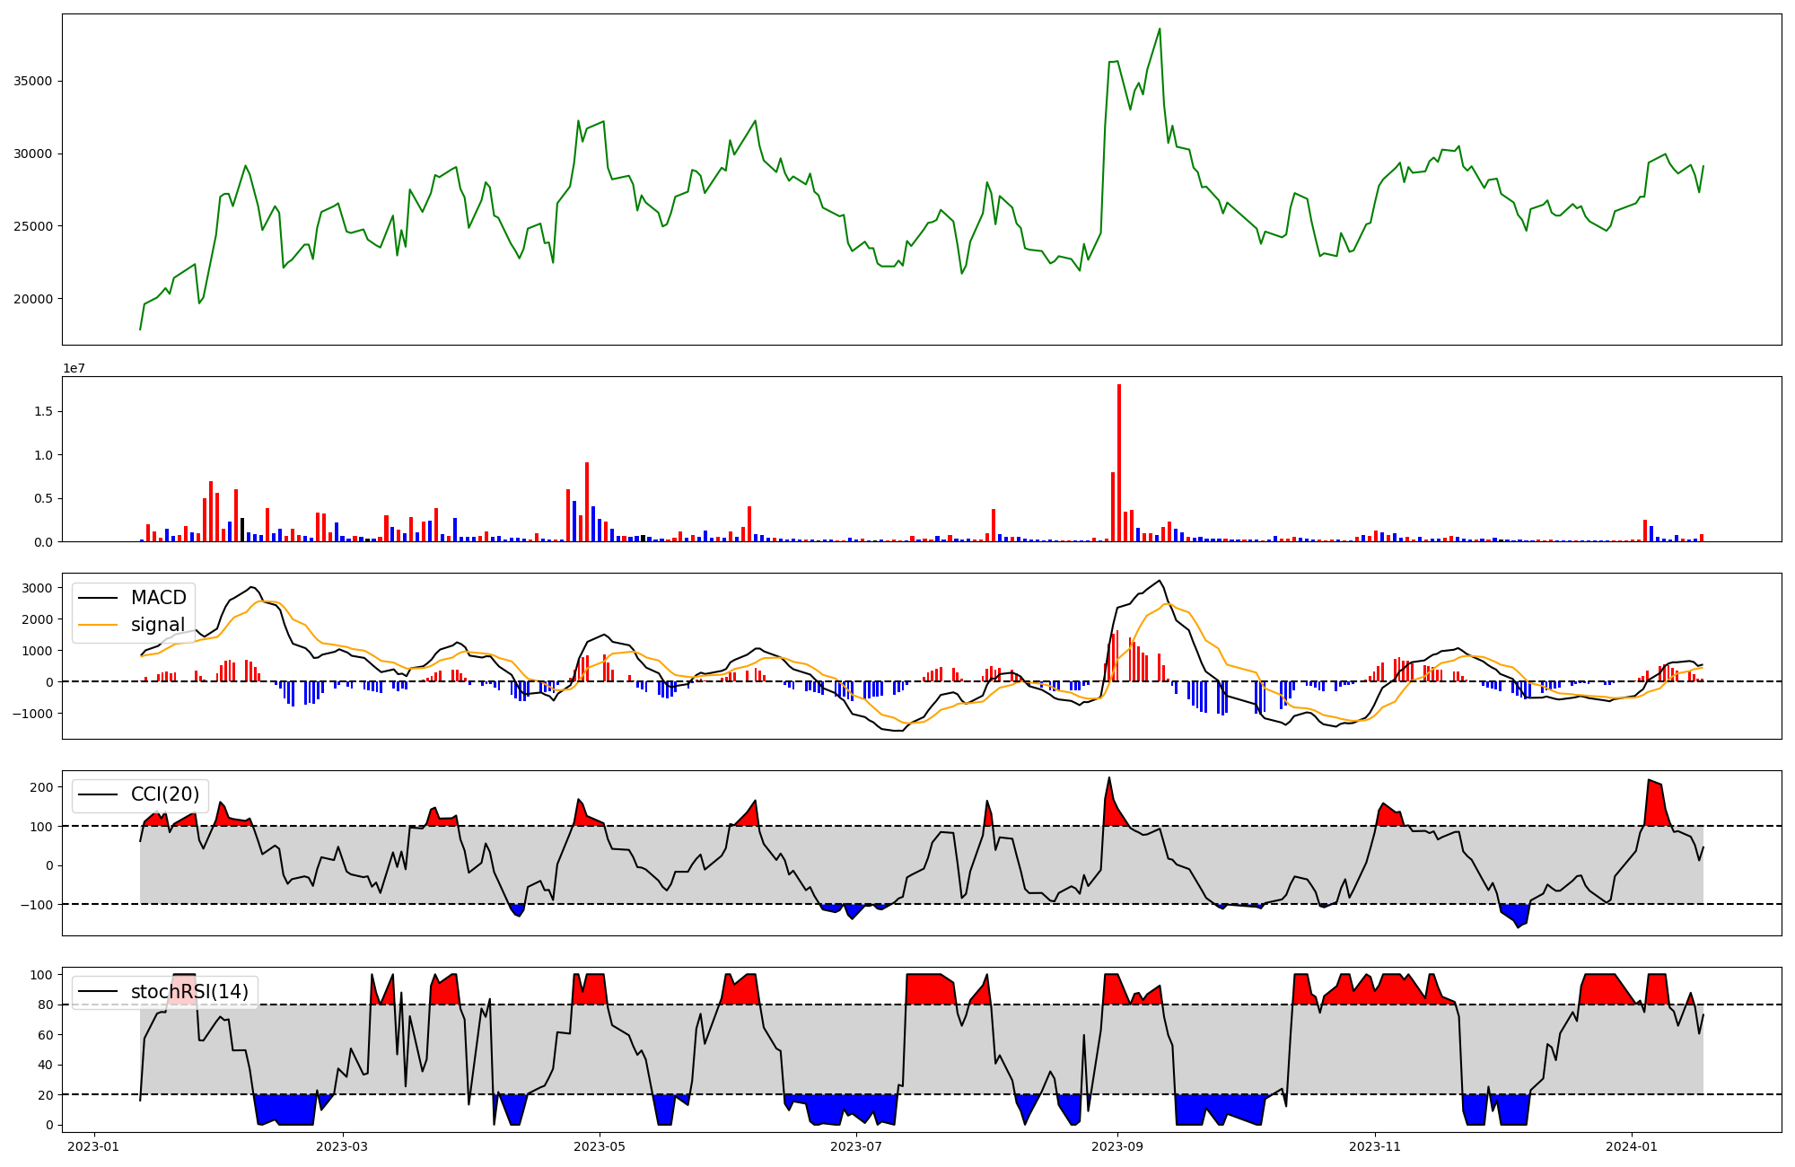Click the -100 CCI axis label
The height and width of the screenshot is (1167, 1795).
click(x=35, y=905)
